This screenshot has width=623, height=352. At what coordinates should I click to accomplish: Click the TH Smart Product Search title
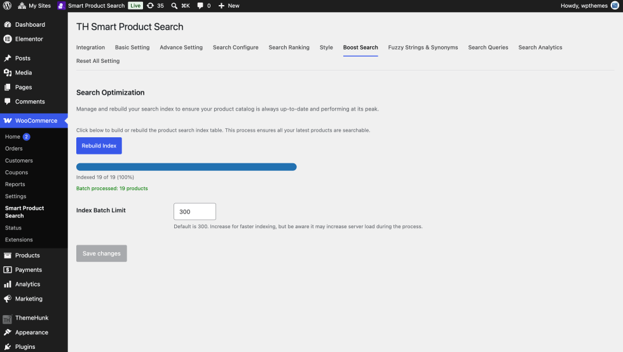(130, 27)
